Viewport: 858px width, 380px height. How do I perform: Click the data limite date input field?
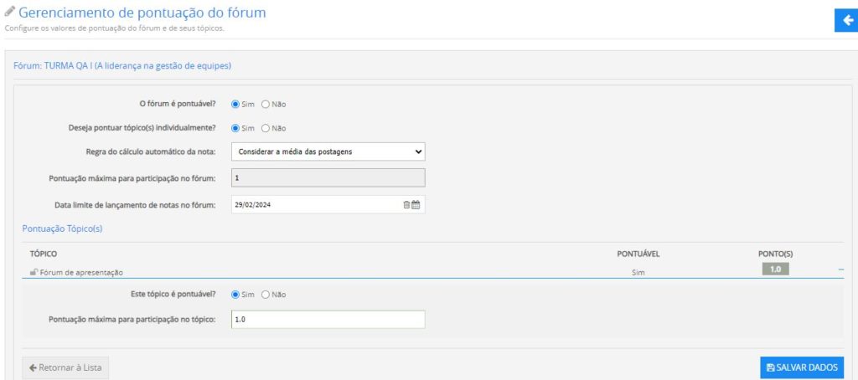[x=314, y=204]
